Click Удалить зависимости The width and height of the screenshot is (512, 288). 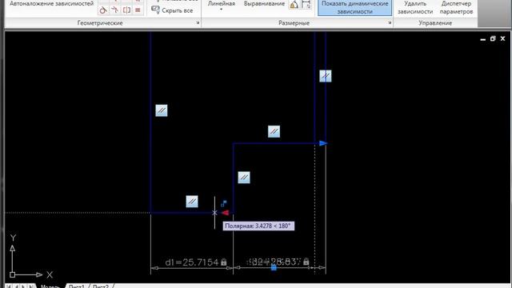click(x=415, y=7)
